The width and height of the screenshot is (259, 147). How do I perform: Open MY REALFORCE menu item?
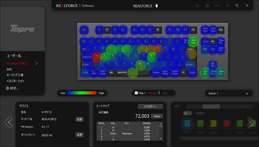point(17,63)
